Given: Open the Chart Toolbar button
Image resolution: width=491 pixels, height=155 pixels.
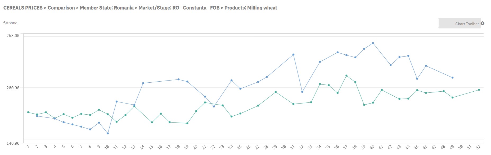Looking at the screenshot, I should [460, 24].
